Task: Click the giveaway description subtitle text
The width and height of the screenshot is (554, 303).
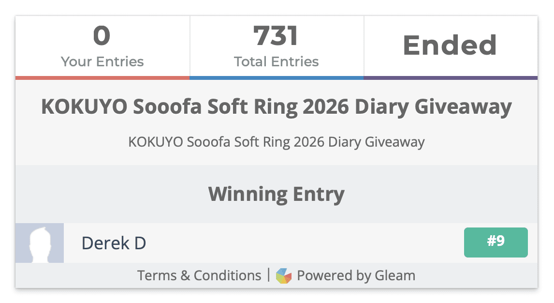Action: coord(277,142)
